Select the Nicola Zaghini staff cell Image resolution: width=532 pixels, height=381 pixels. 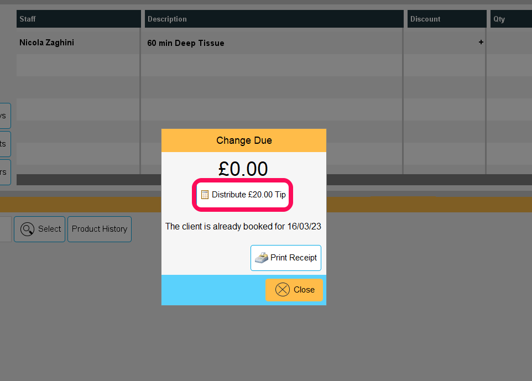point(46,43)
